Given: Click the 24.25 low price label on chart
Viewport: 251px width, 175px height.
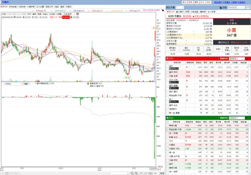Looking at the screenshot, I should point(127,77).
